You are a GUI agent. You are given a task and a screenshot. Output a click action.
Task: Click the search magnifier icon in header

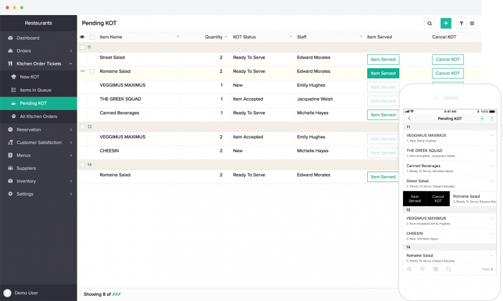pos(429,23)
